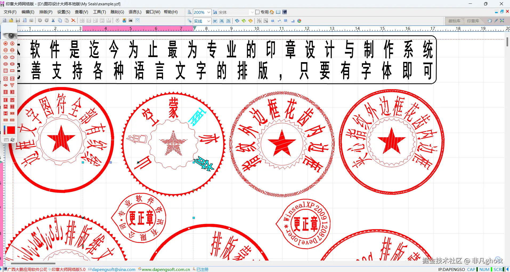Save the document with the floppy icon
This screenshot has height=272, width=510.
[x=18, y=21]
